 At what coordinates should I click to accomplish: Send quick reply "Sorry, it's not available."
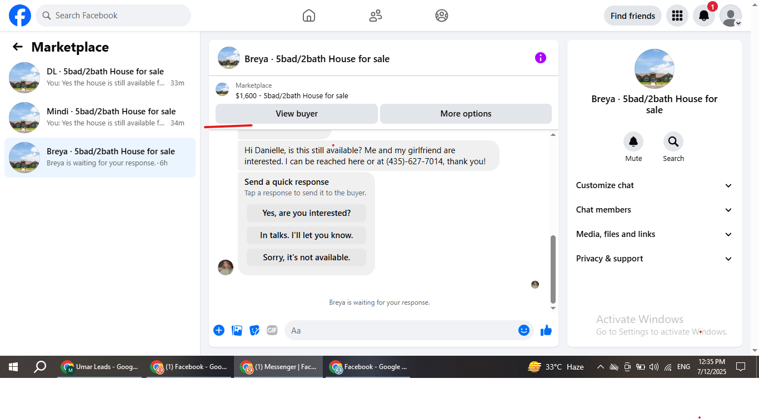307,258
